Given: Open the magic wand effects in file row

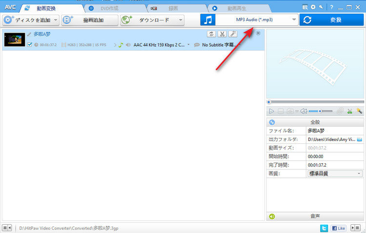Looking at the screenshot, I should [x=233, y=34].
